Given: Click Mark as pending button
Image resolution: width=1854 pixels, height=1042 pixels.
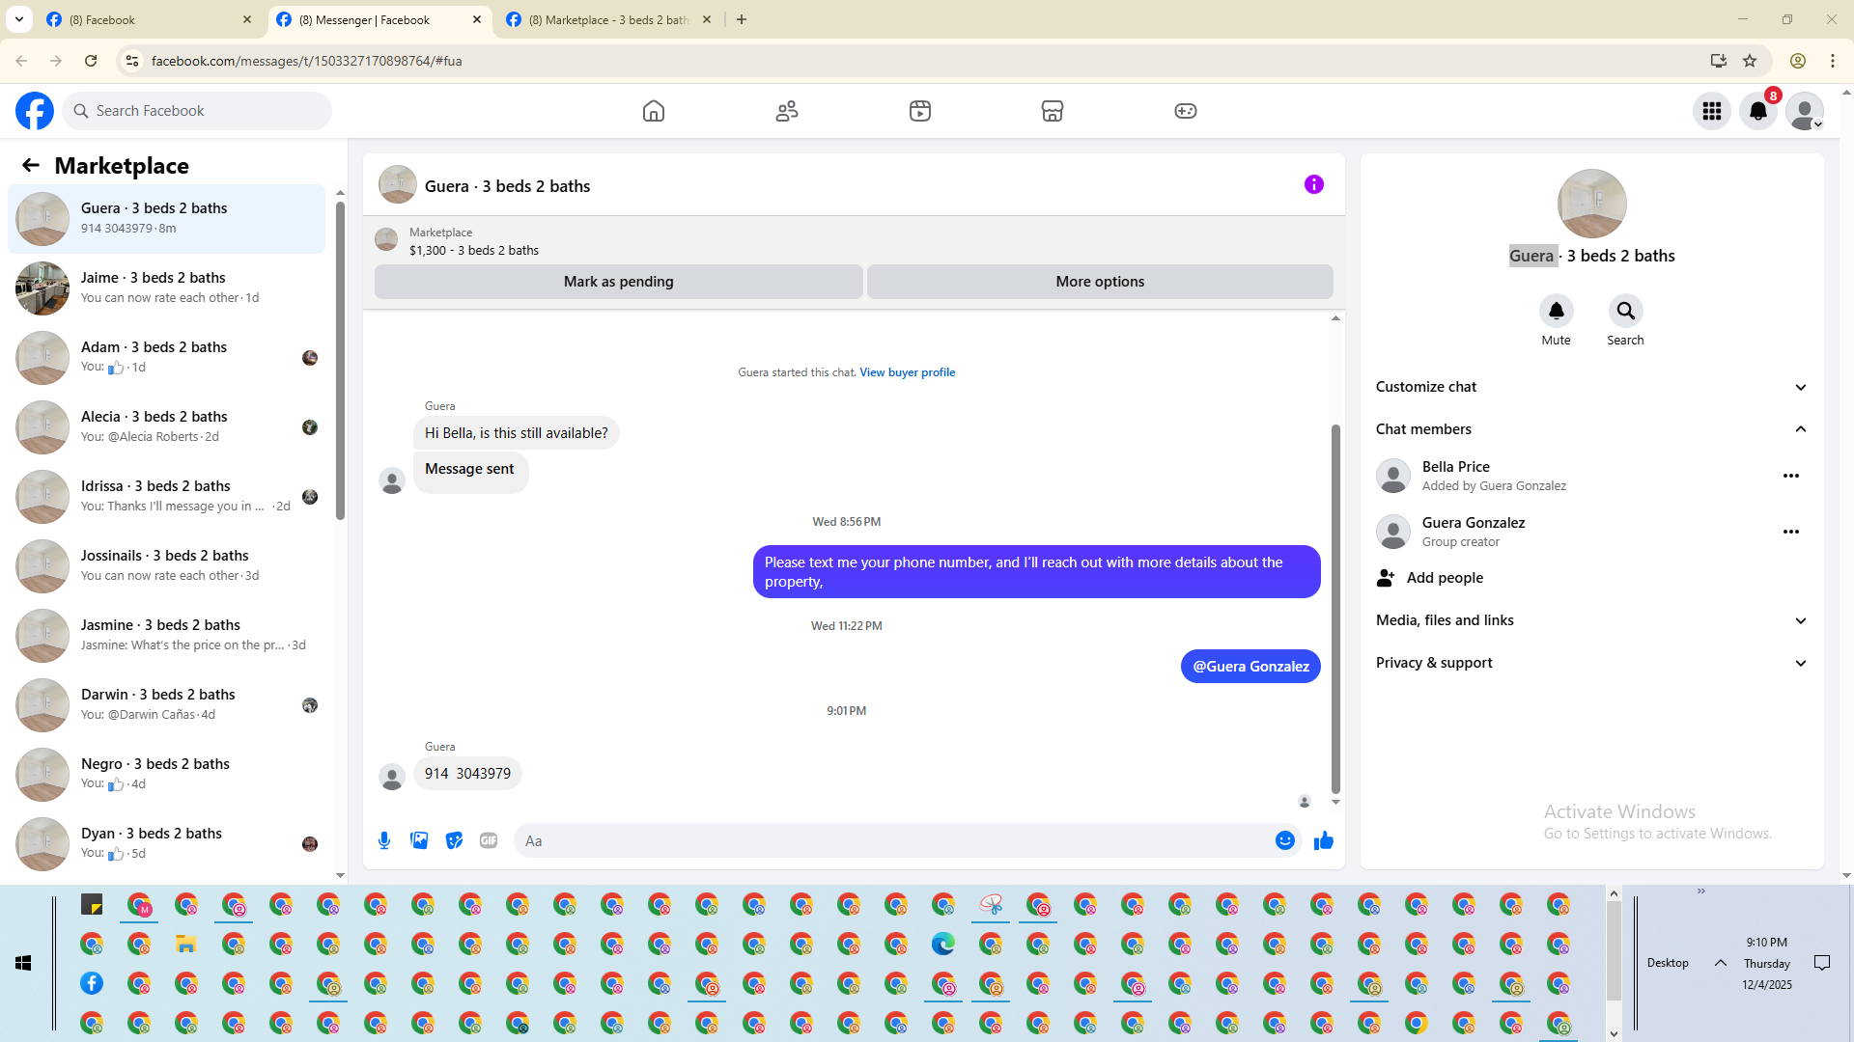Looking at the screenshot, I should [618, 282].
